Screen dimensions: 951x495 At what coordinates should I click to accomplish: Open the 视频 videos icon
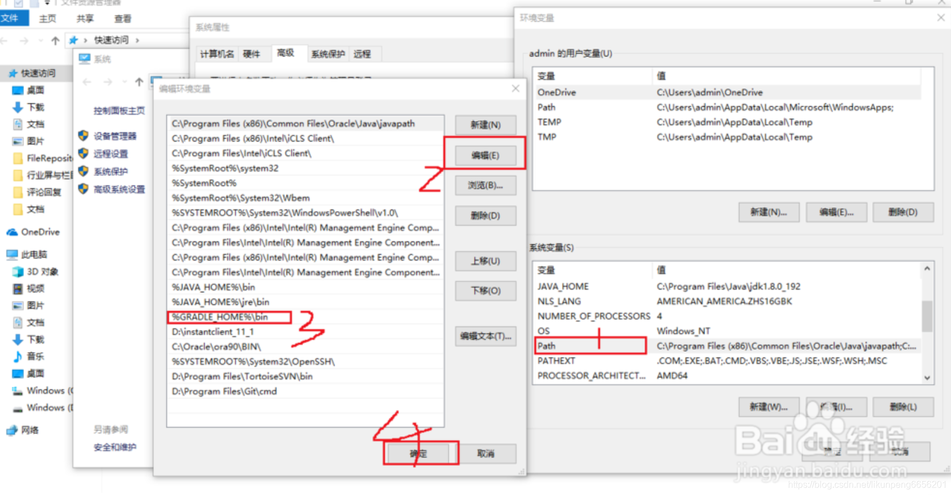point(18,289)
